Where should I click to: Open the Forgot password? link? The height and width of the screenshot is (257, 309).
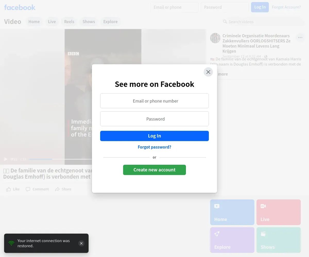[154, 147]
